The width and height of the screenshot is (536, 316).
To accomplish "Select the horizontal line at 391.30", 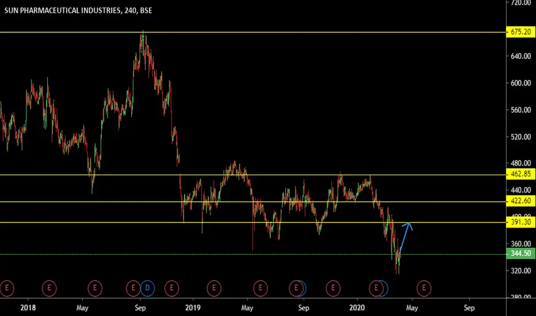I will [253, 223].
